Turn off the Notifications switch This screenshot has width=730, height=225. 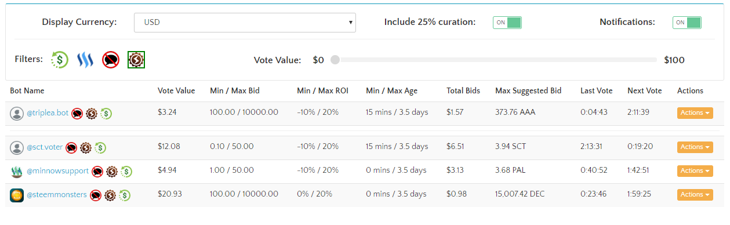coord(687,23)
